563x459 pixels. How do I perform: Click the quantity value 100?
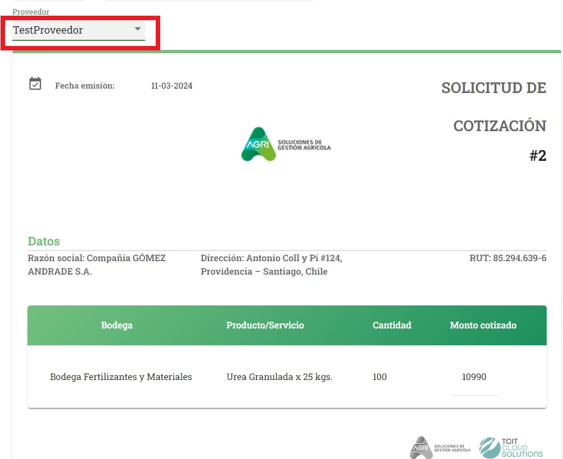coord(379,377)
